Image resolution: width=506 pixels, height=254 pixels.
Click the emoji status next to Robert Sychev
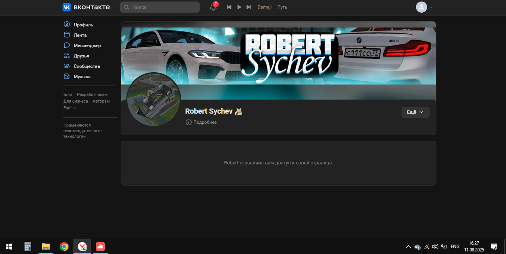pos(239,111)
